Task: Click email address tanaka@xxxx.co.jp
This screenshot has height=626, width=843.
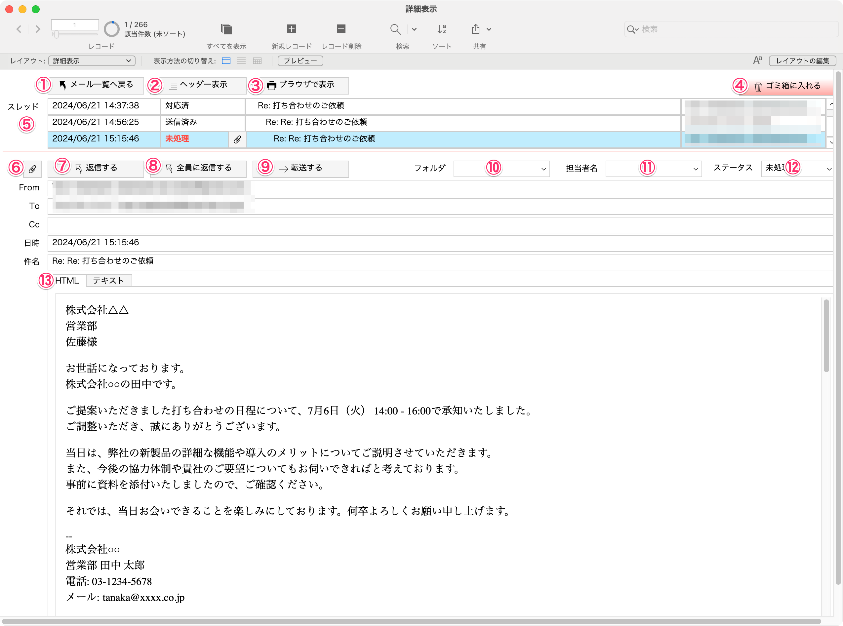Action: tap(144, 598)
